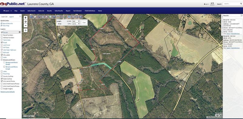Click the save disk icon in map toolbar
This screenshot has width=243, height=119.
(x=80, y=17)
